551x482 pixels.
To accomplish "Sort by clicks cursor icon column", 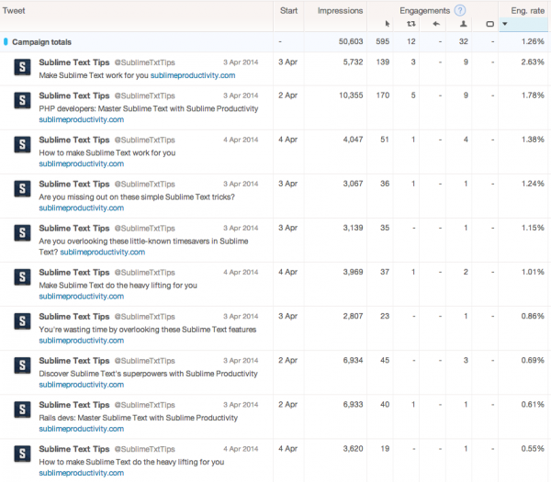I will [387, 24].
